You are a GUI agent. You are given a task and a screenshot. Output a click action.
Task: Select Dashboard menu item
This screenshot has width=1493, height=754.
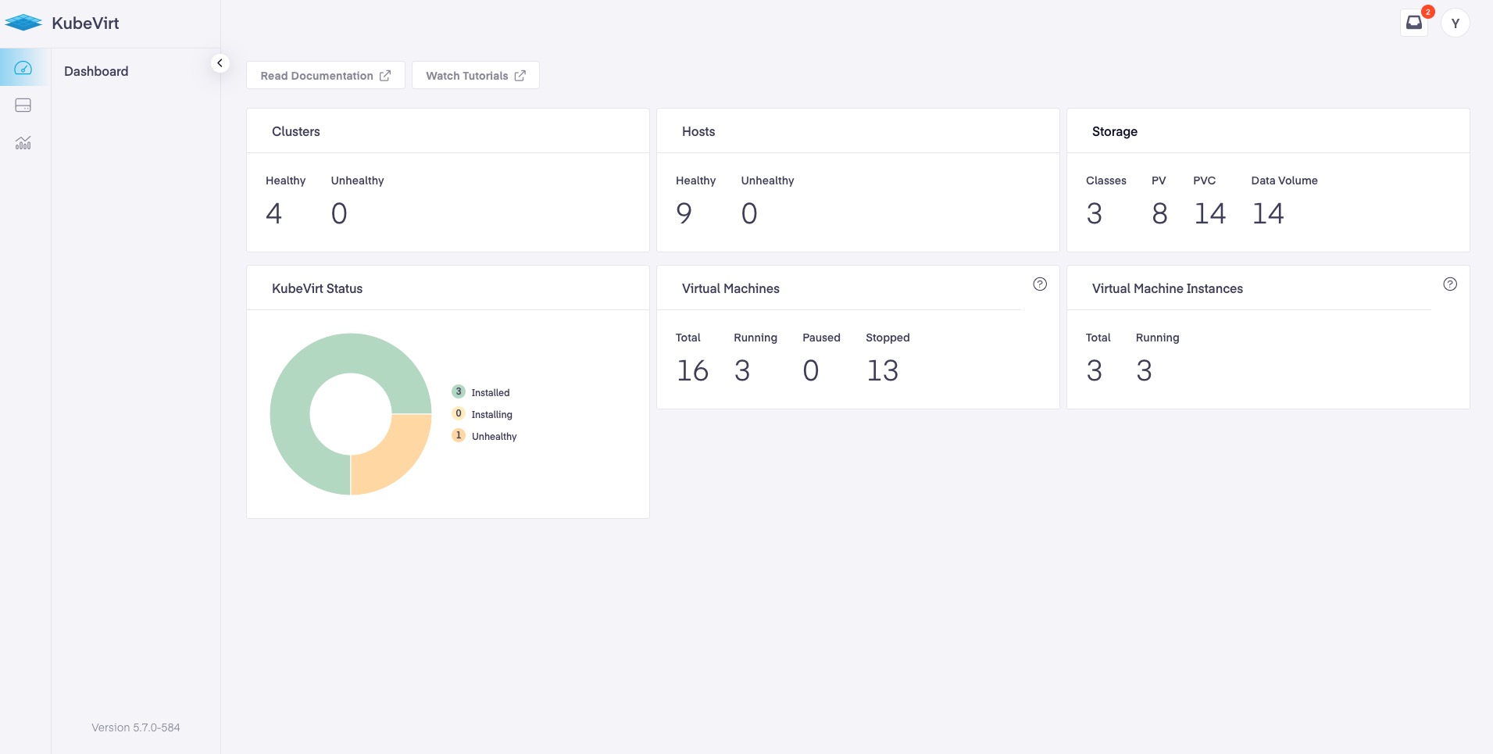[96, 71]
